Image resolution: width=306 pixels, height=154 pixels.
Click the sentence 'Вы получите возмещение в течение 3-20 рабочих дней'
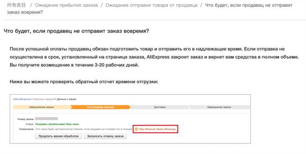[74, 65]
